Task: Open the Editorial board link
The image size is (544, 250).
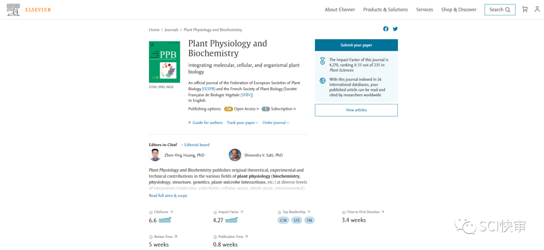Action: click(x=196, y=145)
